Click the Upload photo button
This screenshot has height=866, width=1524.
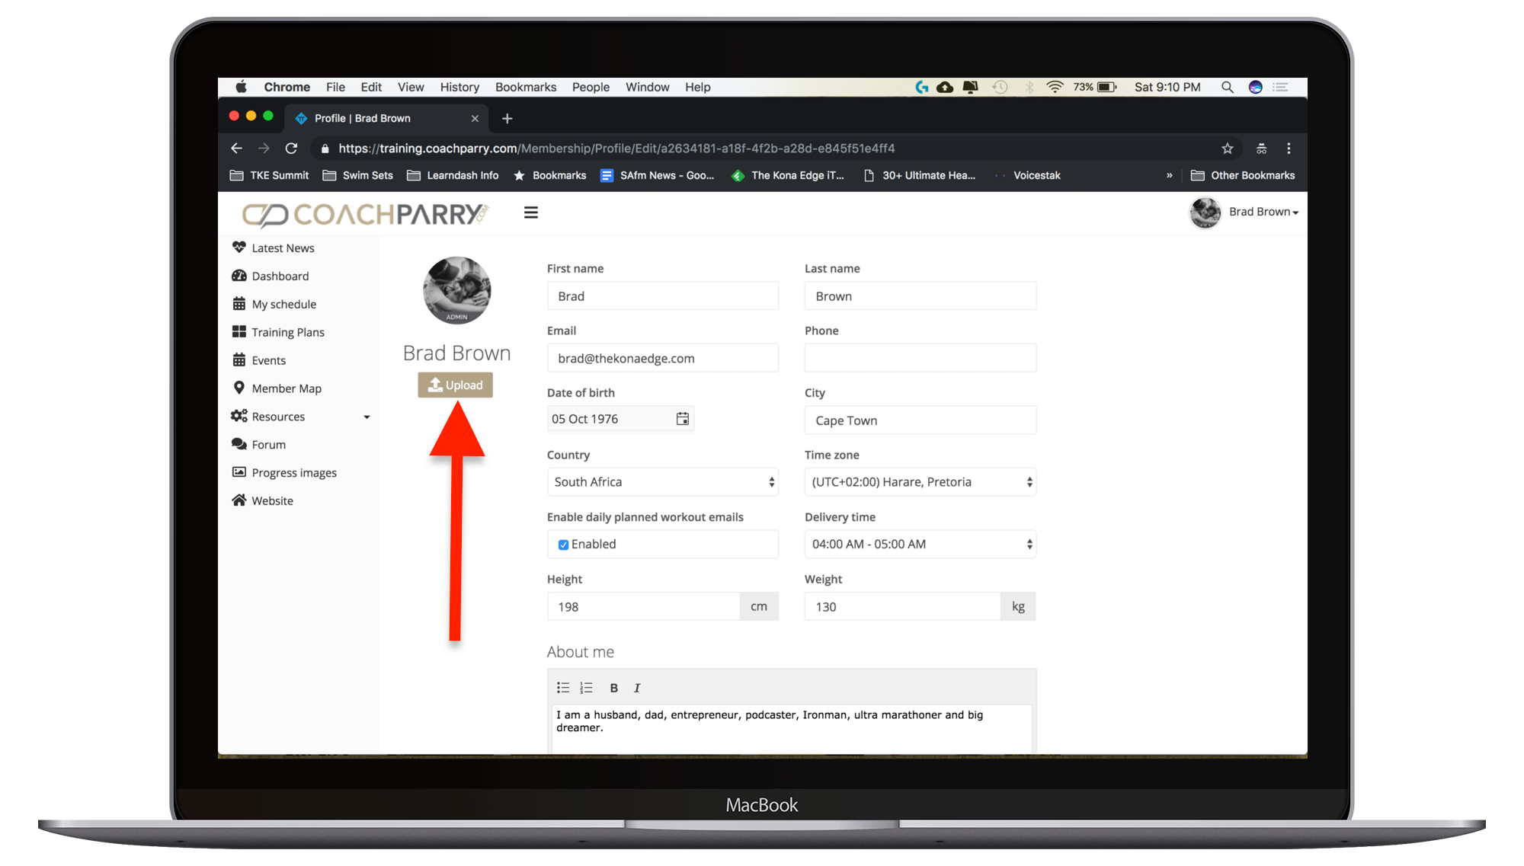(x=455, y=385)
